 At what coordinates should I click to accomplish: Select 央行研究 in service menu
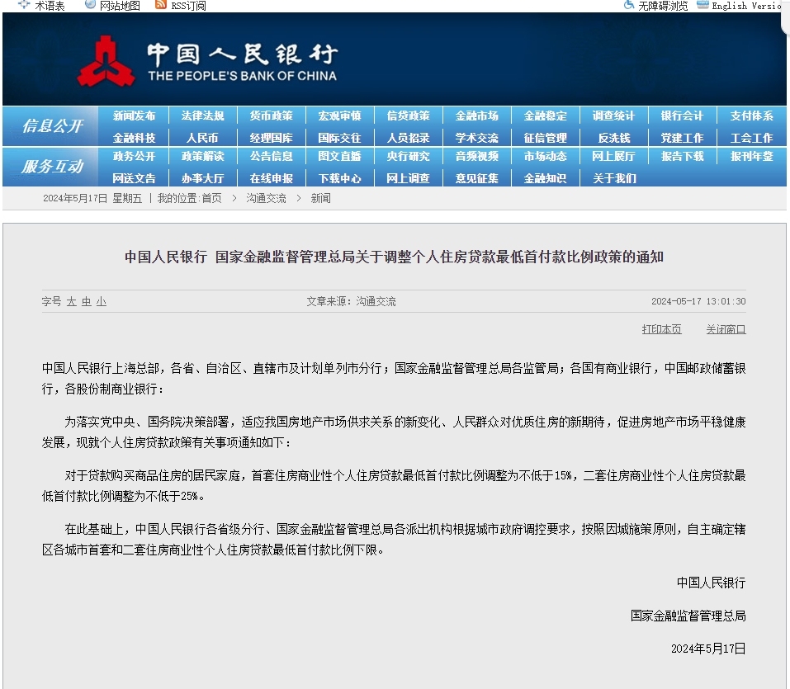pos(408,156)
